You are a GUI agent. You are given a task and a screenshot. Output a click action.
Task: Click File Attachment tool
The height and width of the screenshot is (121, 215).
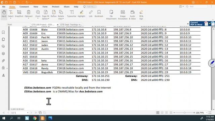click(x=111, y=15)
